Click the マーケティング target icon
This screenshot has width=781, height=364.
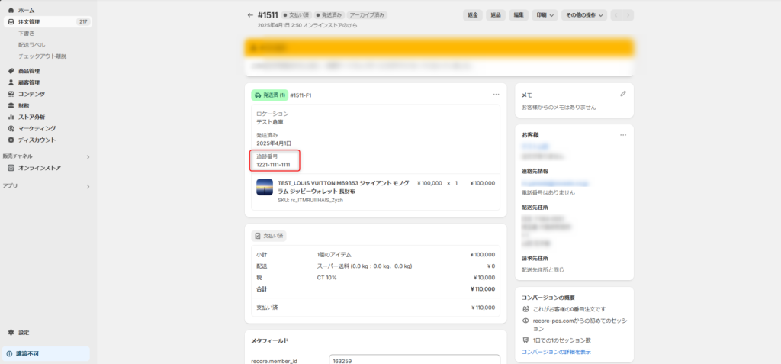(11, 129)
